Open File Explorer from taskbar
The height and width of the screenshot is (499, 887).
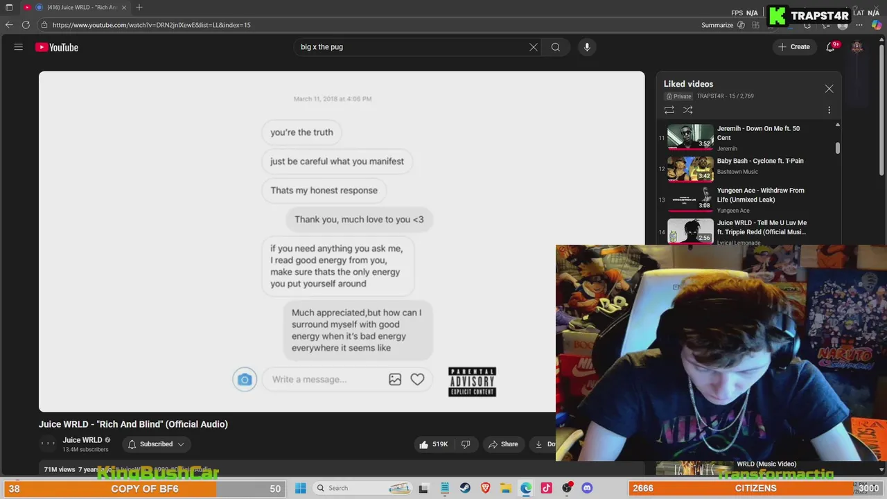(x=506, y=488)
